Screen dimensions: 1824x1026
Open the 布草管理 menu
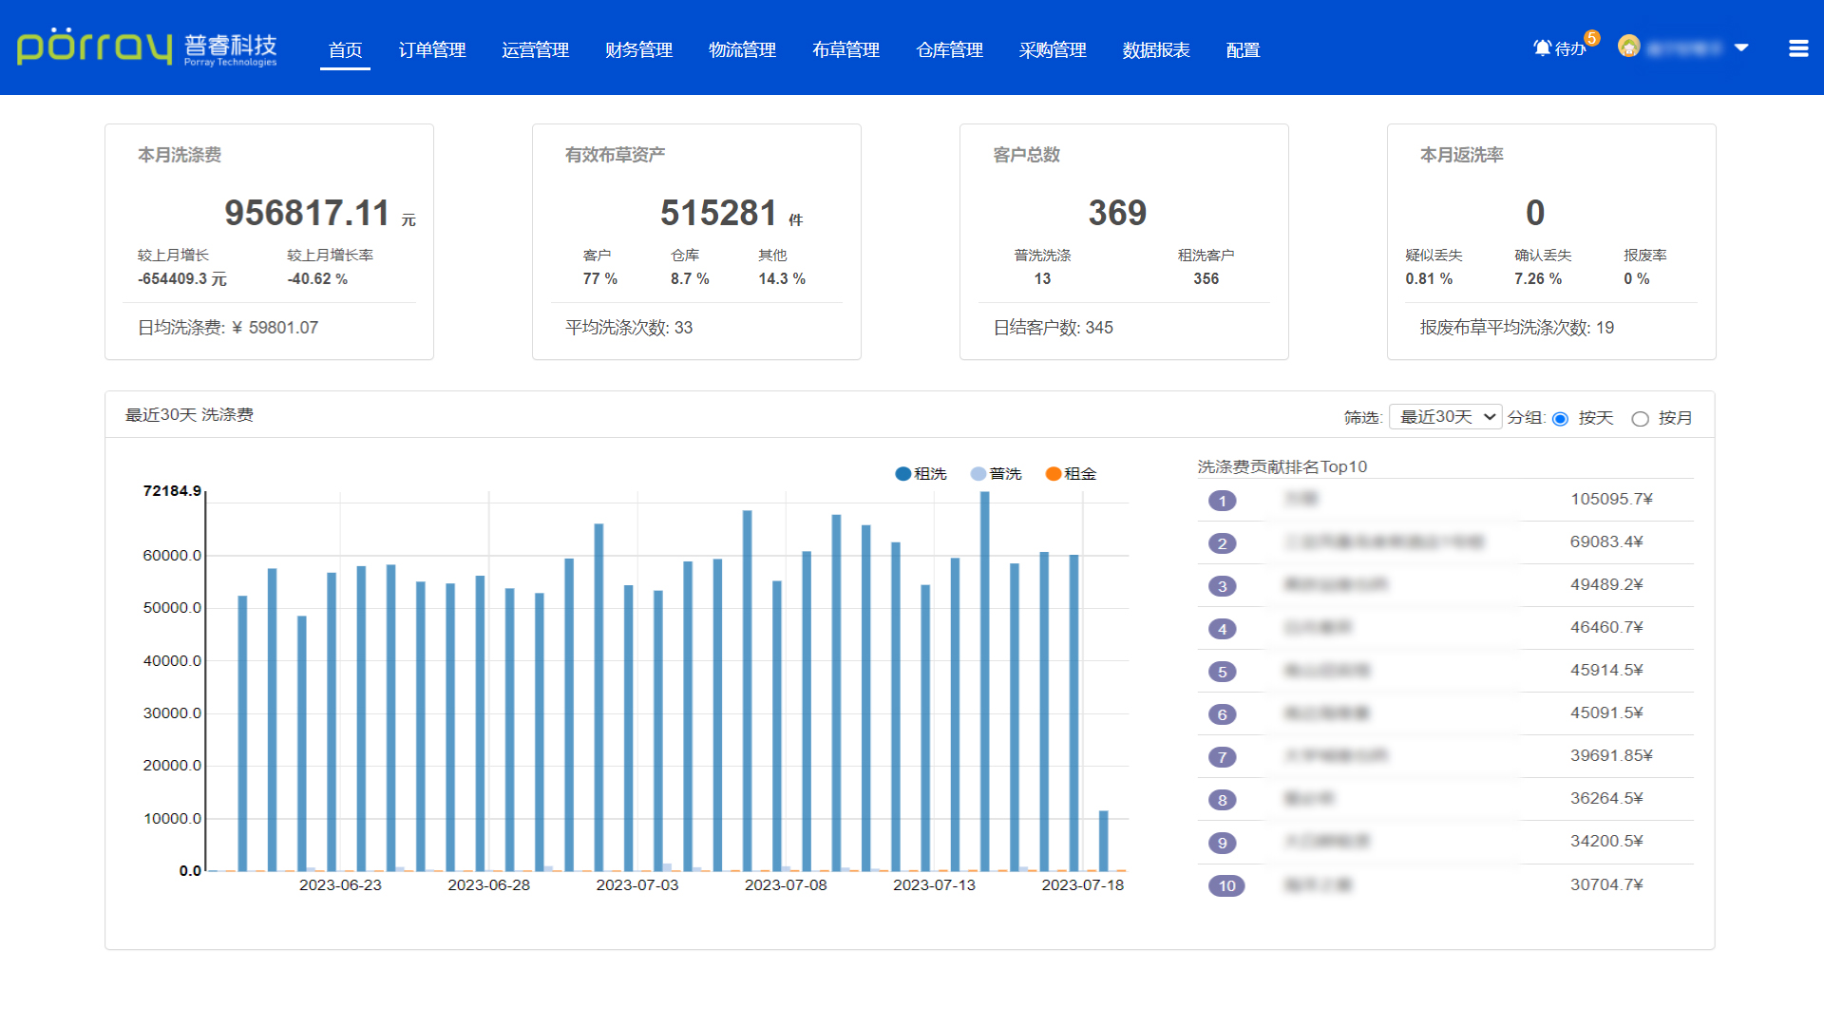[845, 50]
